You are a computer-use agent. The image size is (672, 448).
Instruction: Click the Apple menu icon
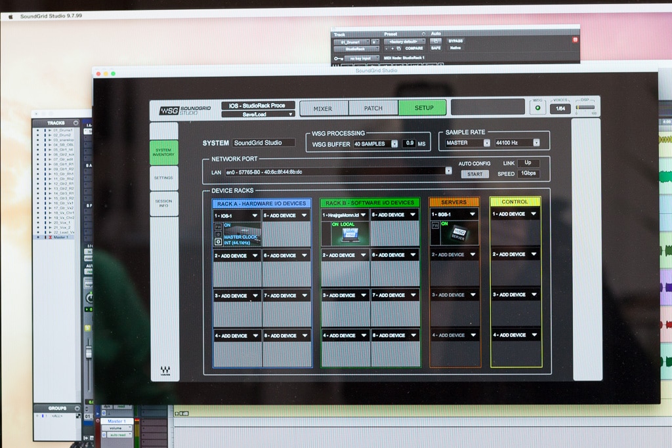(x=10, y=16)
